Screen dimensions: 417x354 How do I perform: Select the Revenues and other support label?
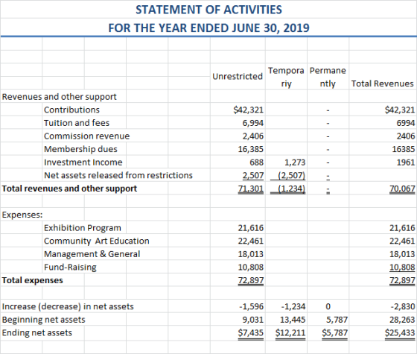[x=59, y=97]
